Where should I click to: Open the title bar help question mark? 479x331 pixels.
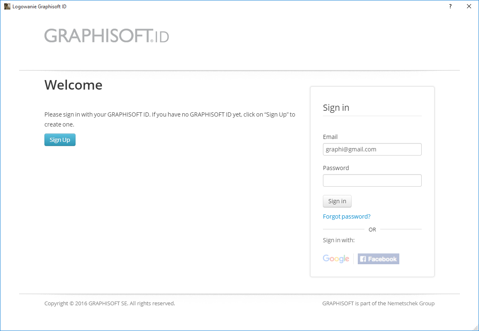pyautogui.click(x=450, y=7)
